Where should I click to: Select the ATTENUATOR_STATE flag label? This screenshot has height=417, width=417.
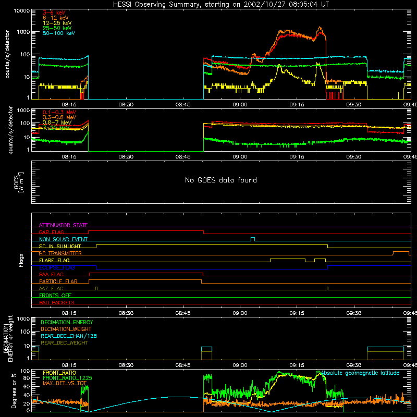[63, 225]
